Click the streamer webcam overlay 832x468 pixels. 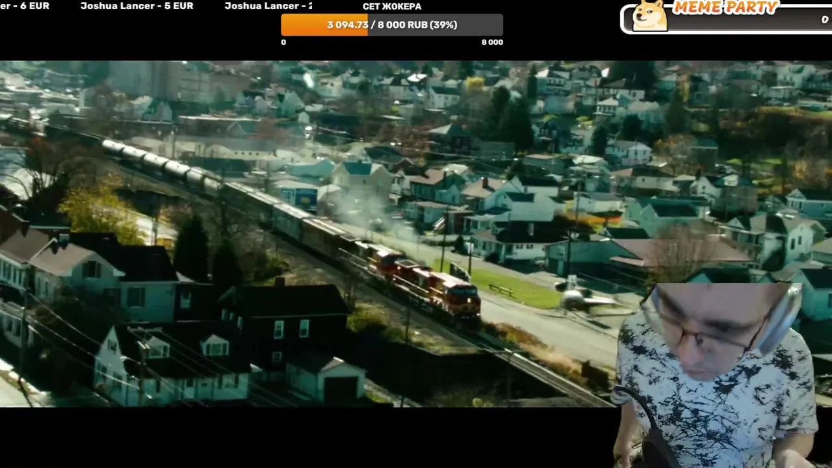coord(715,375)
